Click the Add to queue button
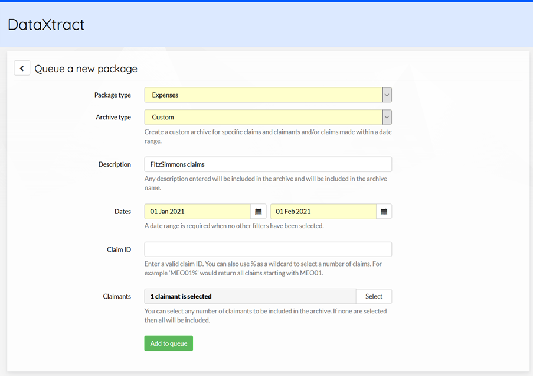Screen dimensions: 533x376 (169, 343)
